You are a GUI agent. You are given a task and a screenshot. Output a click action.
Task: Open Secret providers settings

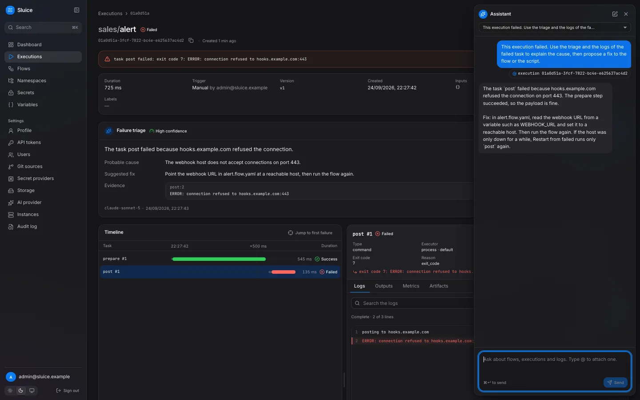[43, 178]
